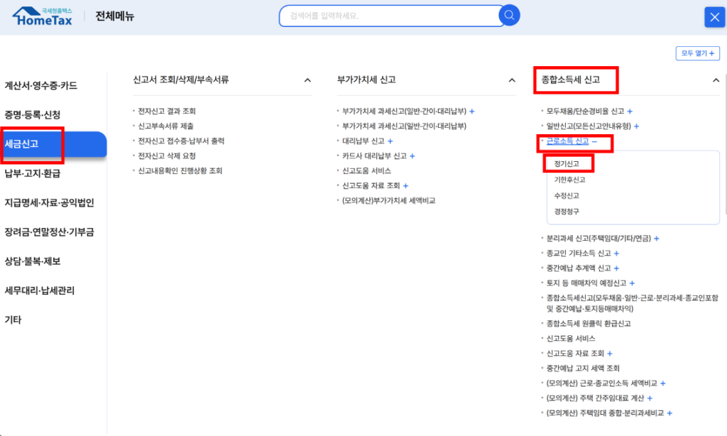The image size is (727, 436).
Task: Expand plus icon beside 토지 등 매매차익 예정신고
Action: [632, 283]
